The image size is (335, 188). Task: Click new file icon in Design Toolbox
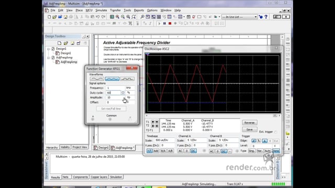(59, 43)
